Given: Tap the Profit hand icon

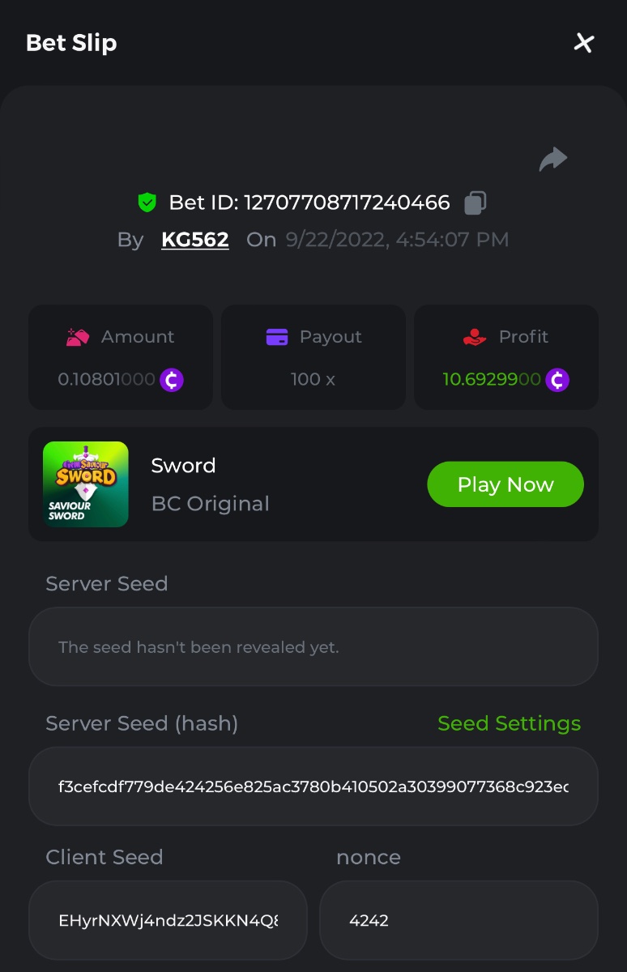Looking at the screenshot, I should [x=475, y=337].
